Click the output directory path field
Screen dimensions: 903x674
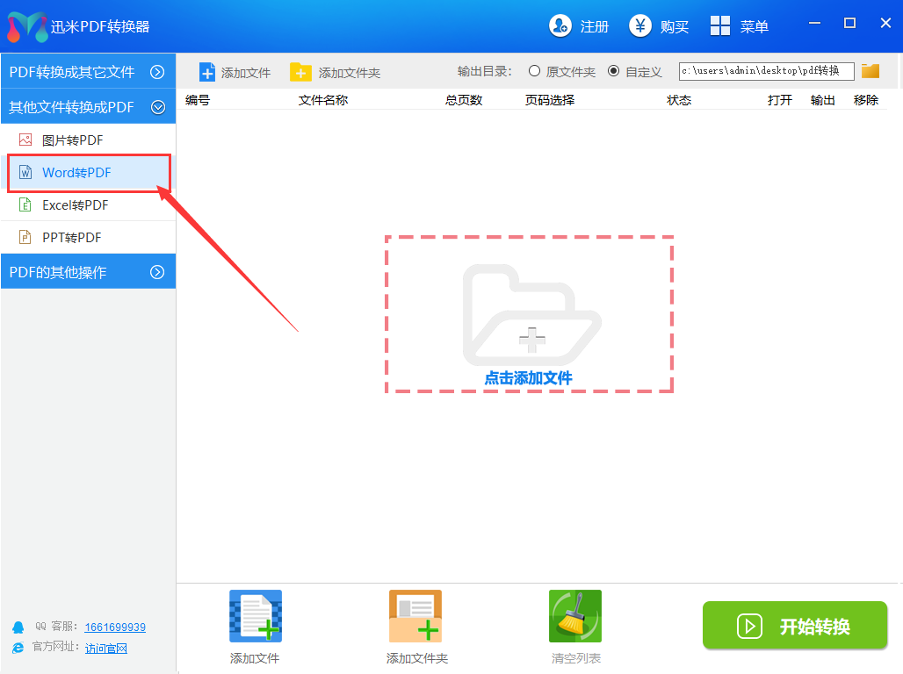click(x=766, y=71)
